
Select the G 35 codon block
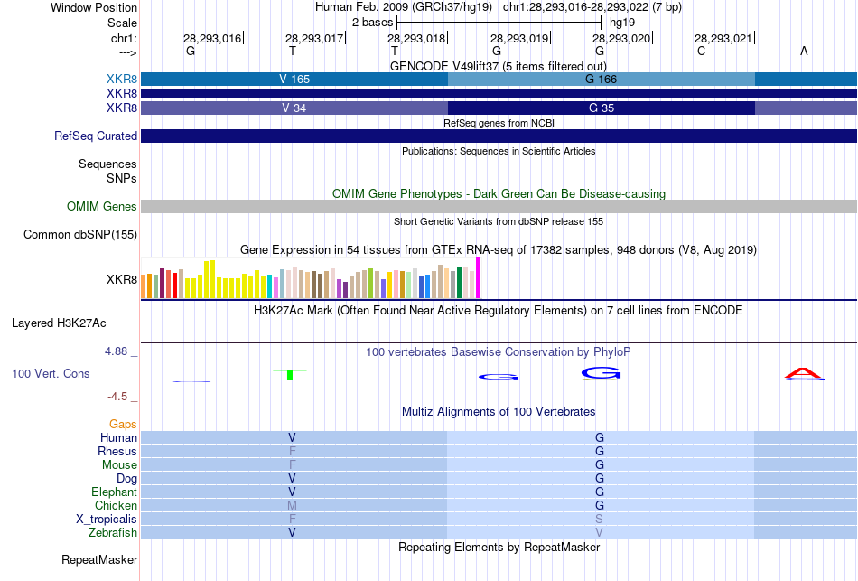[601, 108]
